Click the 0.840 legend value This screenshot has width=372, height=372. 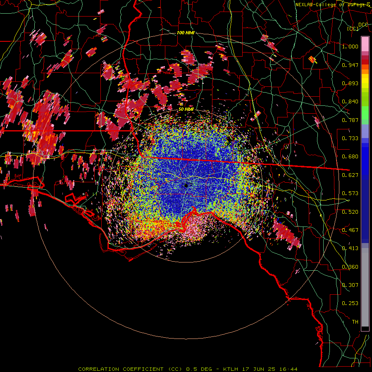tap(350, 102)
